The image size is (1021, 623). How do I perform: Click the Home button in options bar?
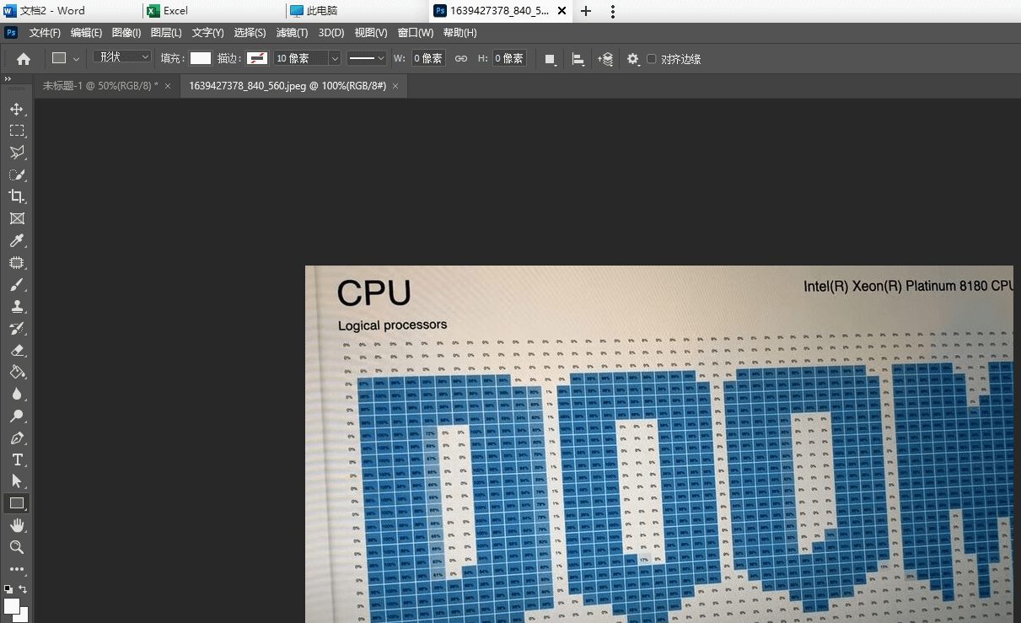[24, 59]
